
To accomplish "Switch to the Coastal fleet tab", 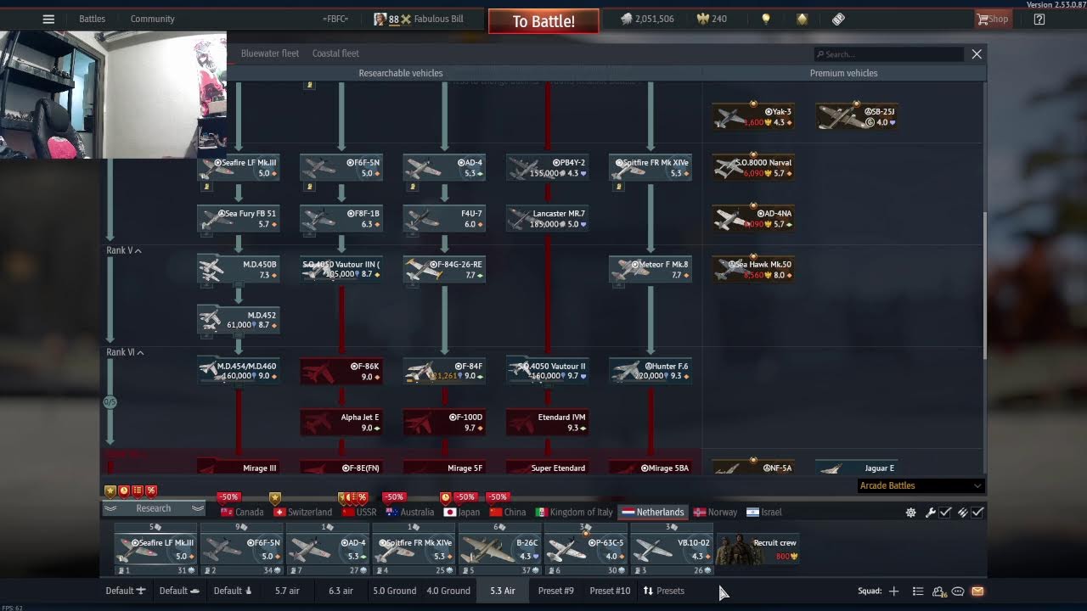I will pyautogui.click(x=335, y=53).
